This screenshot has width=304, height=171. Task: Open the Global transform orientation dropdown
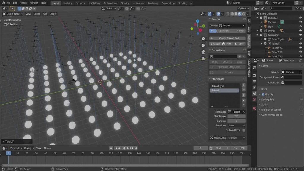[x=109, y=9]
